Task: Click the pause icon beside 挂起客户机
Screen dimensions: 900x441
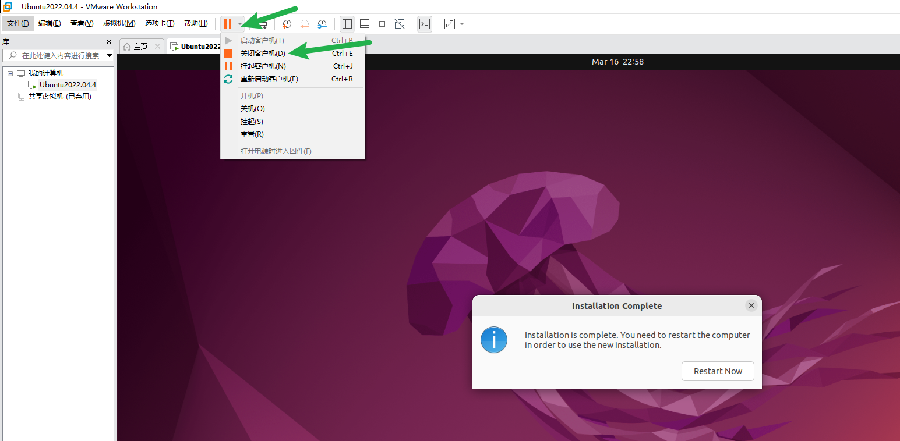Action: pos(228,66)
